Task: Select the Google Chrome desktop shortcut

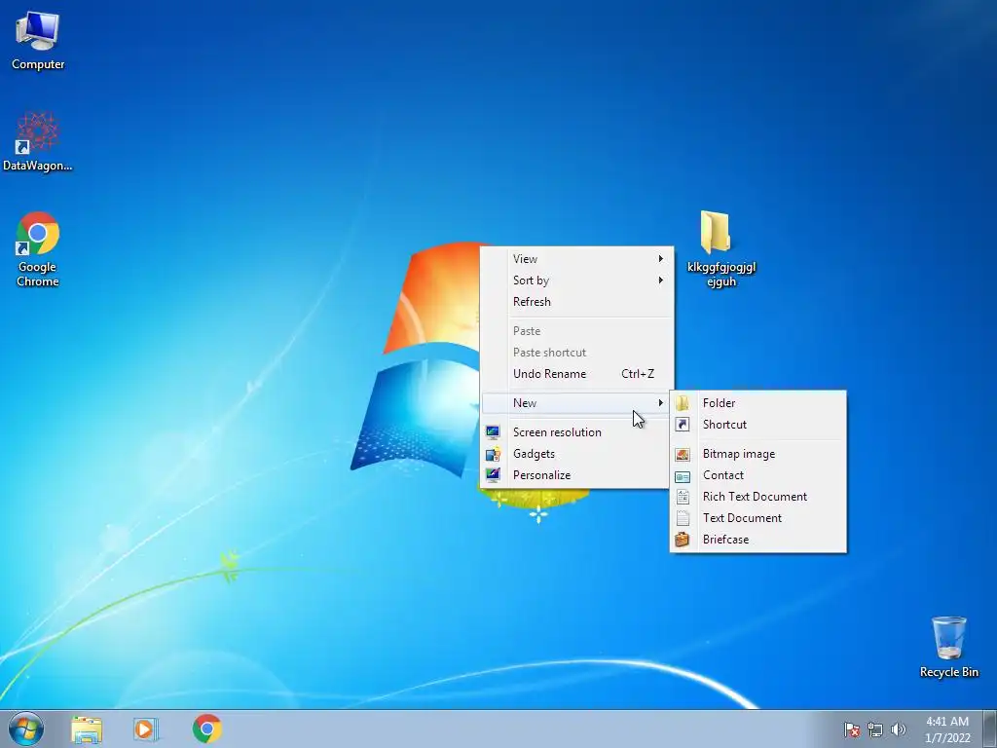Action: [x=38, y=248]
